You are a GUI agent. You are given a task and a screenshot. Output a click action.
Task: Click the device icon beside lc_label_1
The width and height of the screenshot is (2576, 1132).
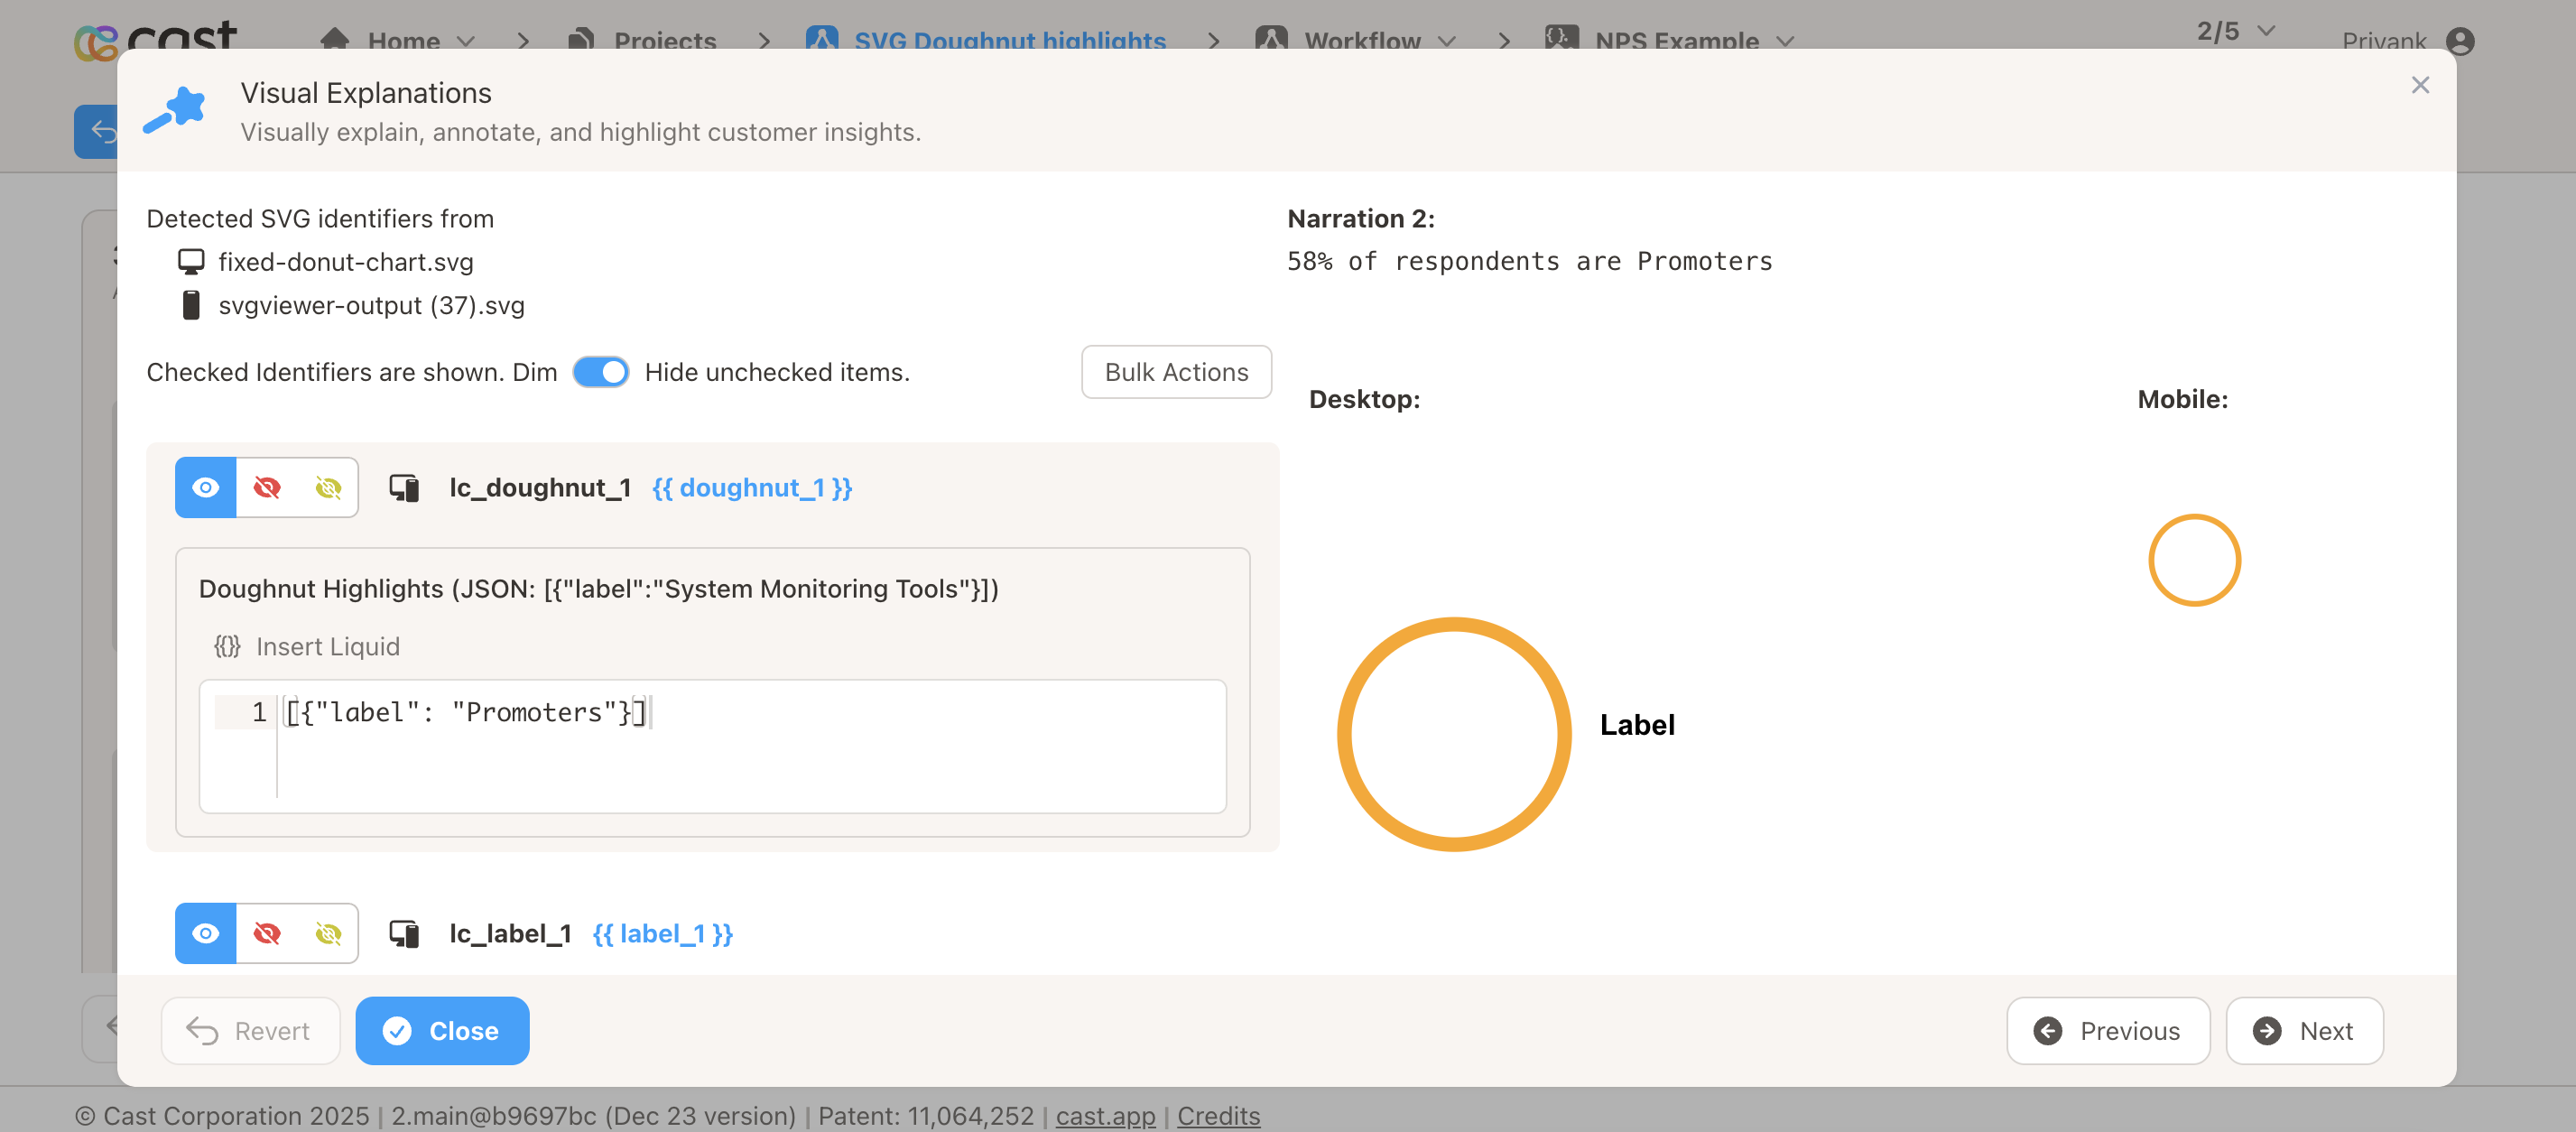(x=404, y=933)
